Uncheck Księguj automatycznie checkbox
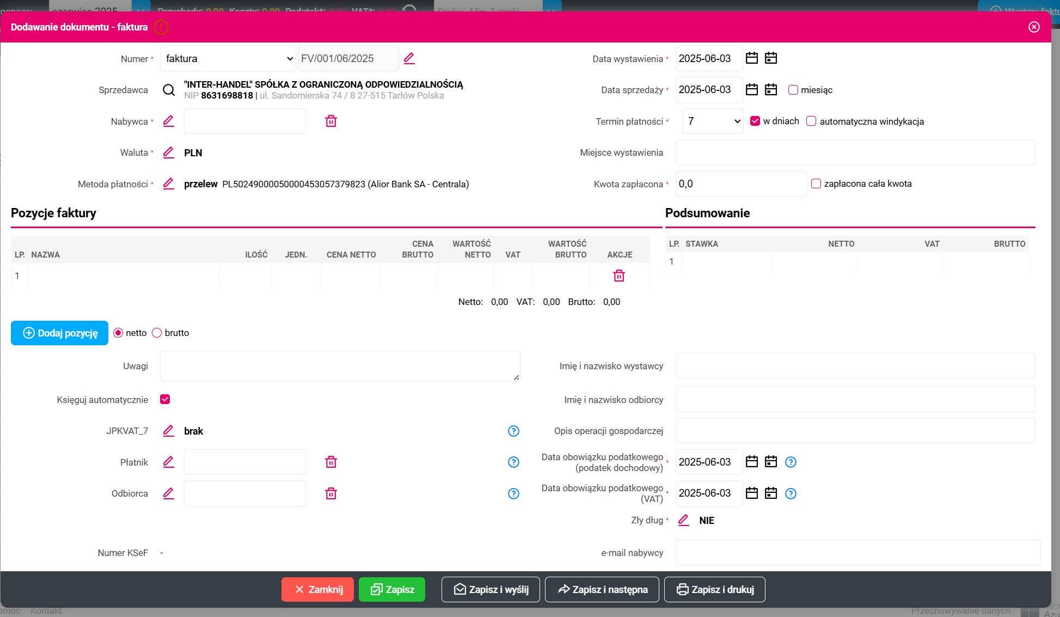The image size is (1060, 617). tap(165, 400)
